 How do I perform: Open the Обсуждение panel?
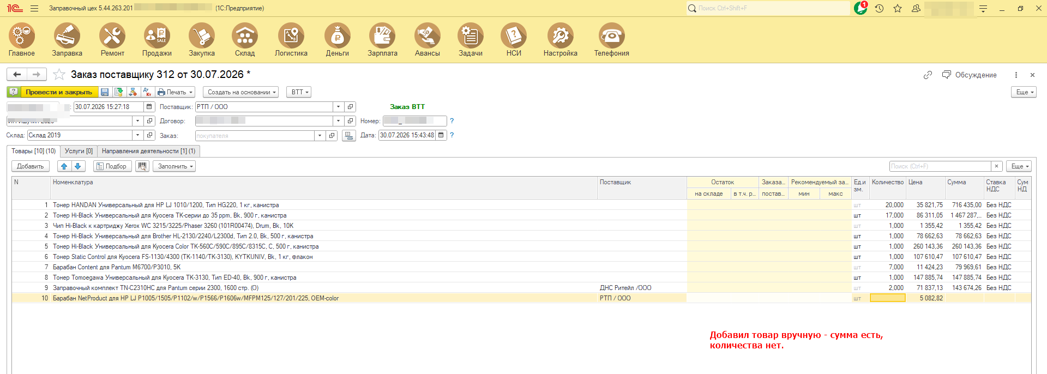[x=970, y=75]
